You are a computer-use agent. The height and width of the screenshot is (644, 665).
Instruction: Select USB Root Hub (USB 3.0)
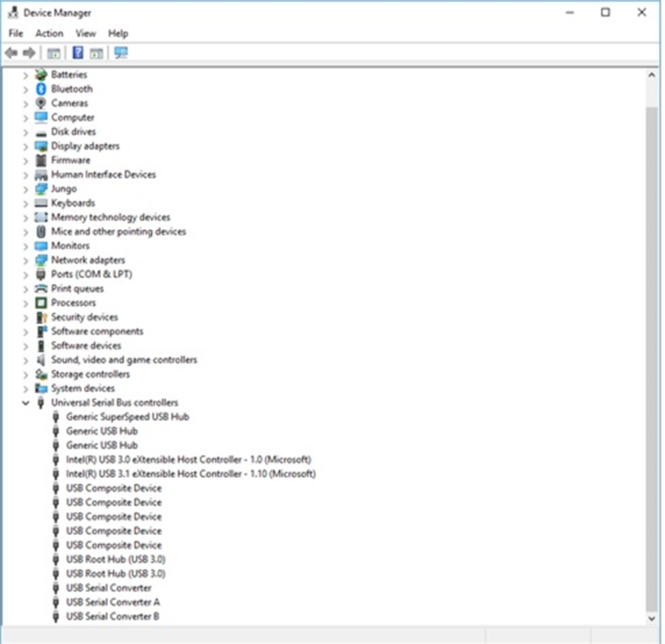(x=114, y=559)
